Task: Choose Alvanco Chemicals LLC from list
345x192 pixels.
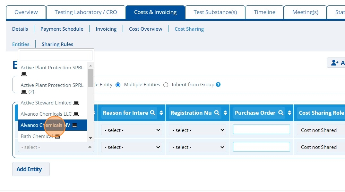Action: 53,114
